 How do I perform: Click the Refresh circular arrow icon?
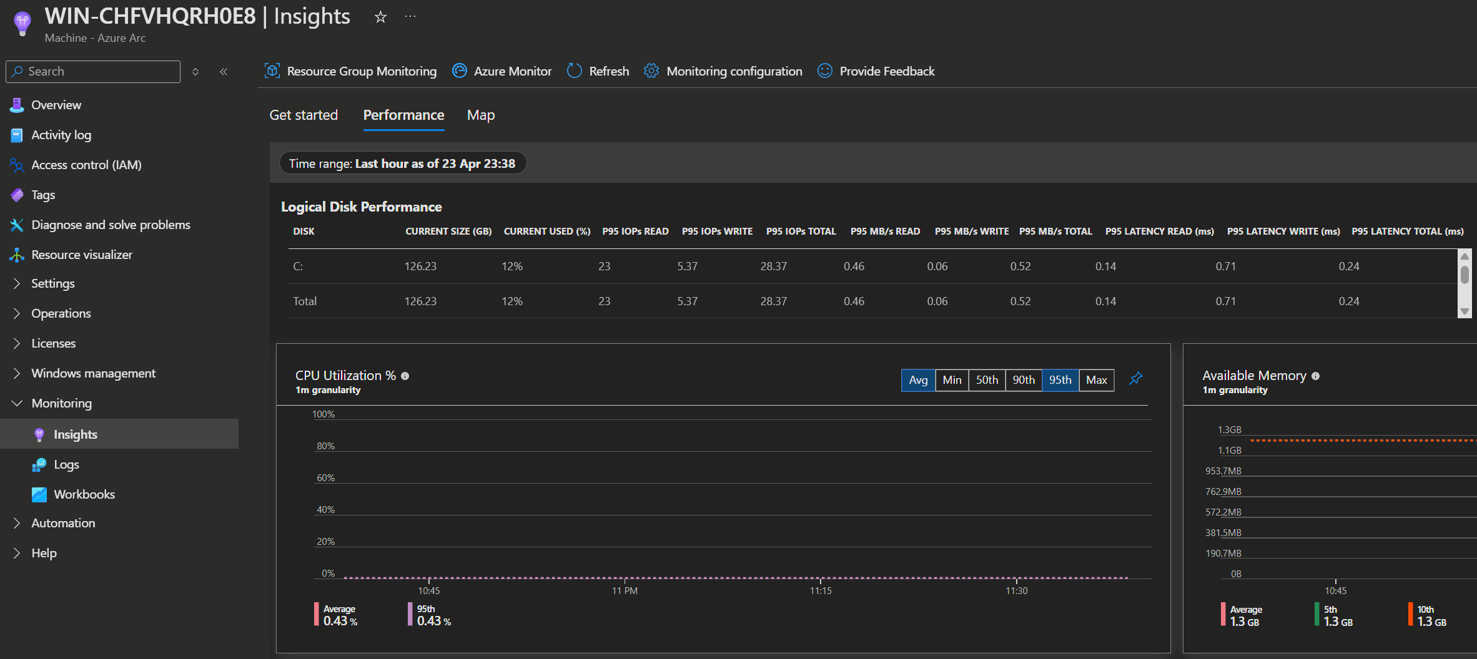pos(574,71)
